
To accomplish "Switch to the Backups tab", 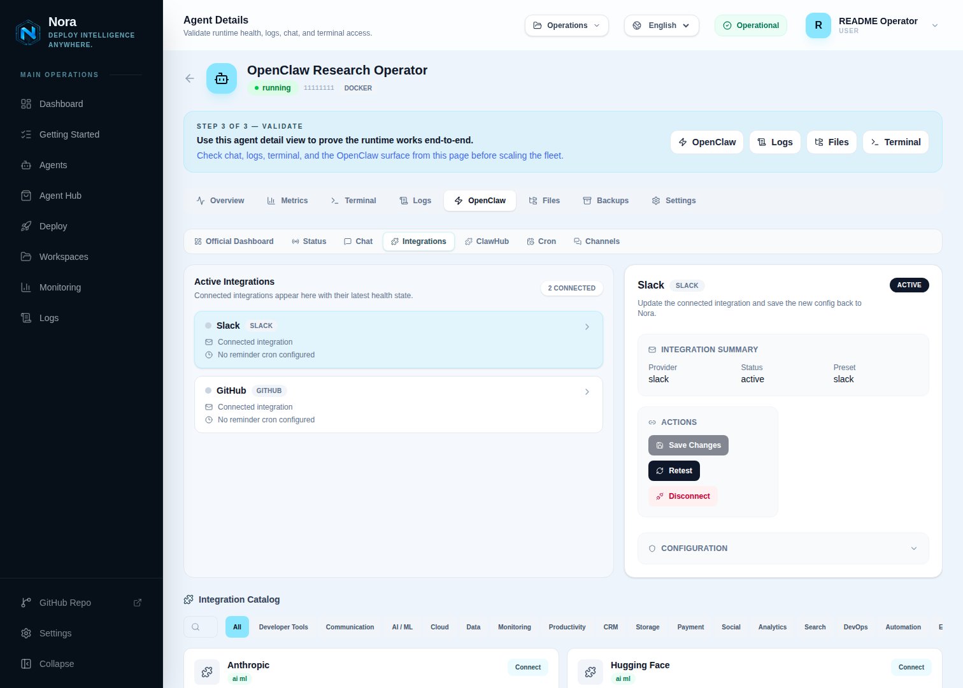I will click(606, 201).
